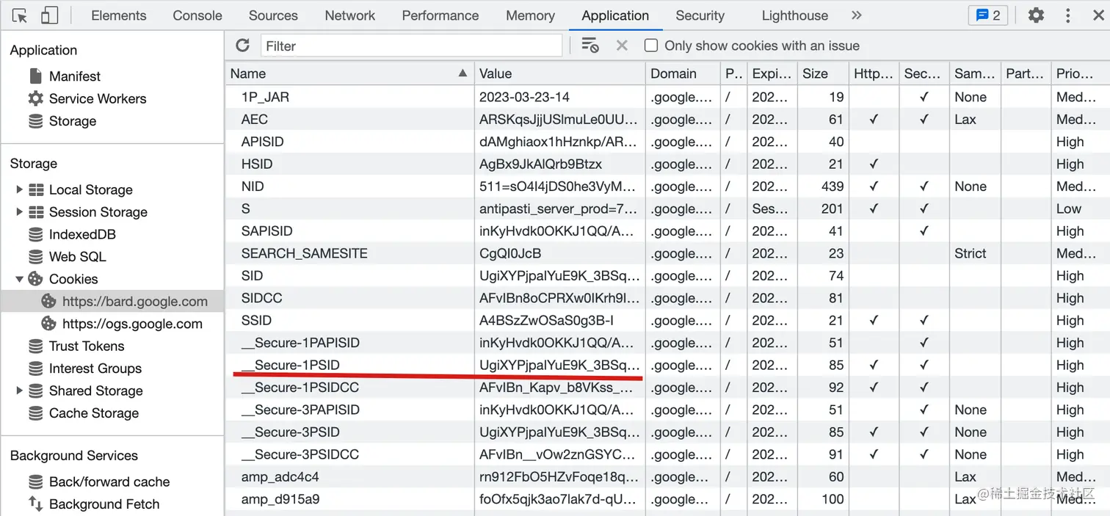Viewport: 1110px width, 516px height.
Task: Click the Shared Storage database icon
Action: click(x=35, y=391)
